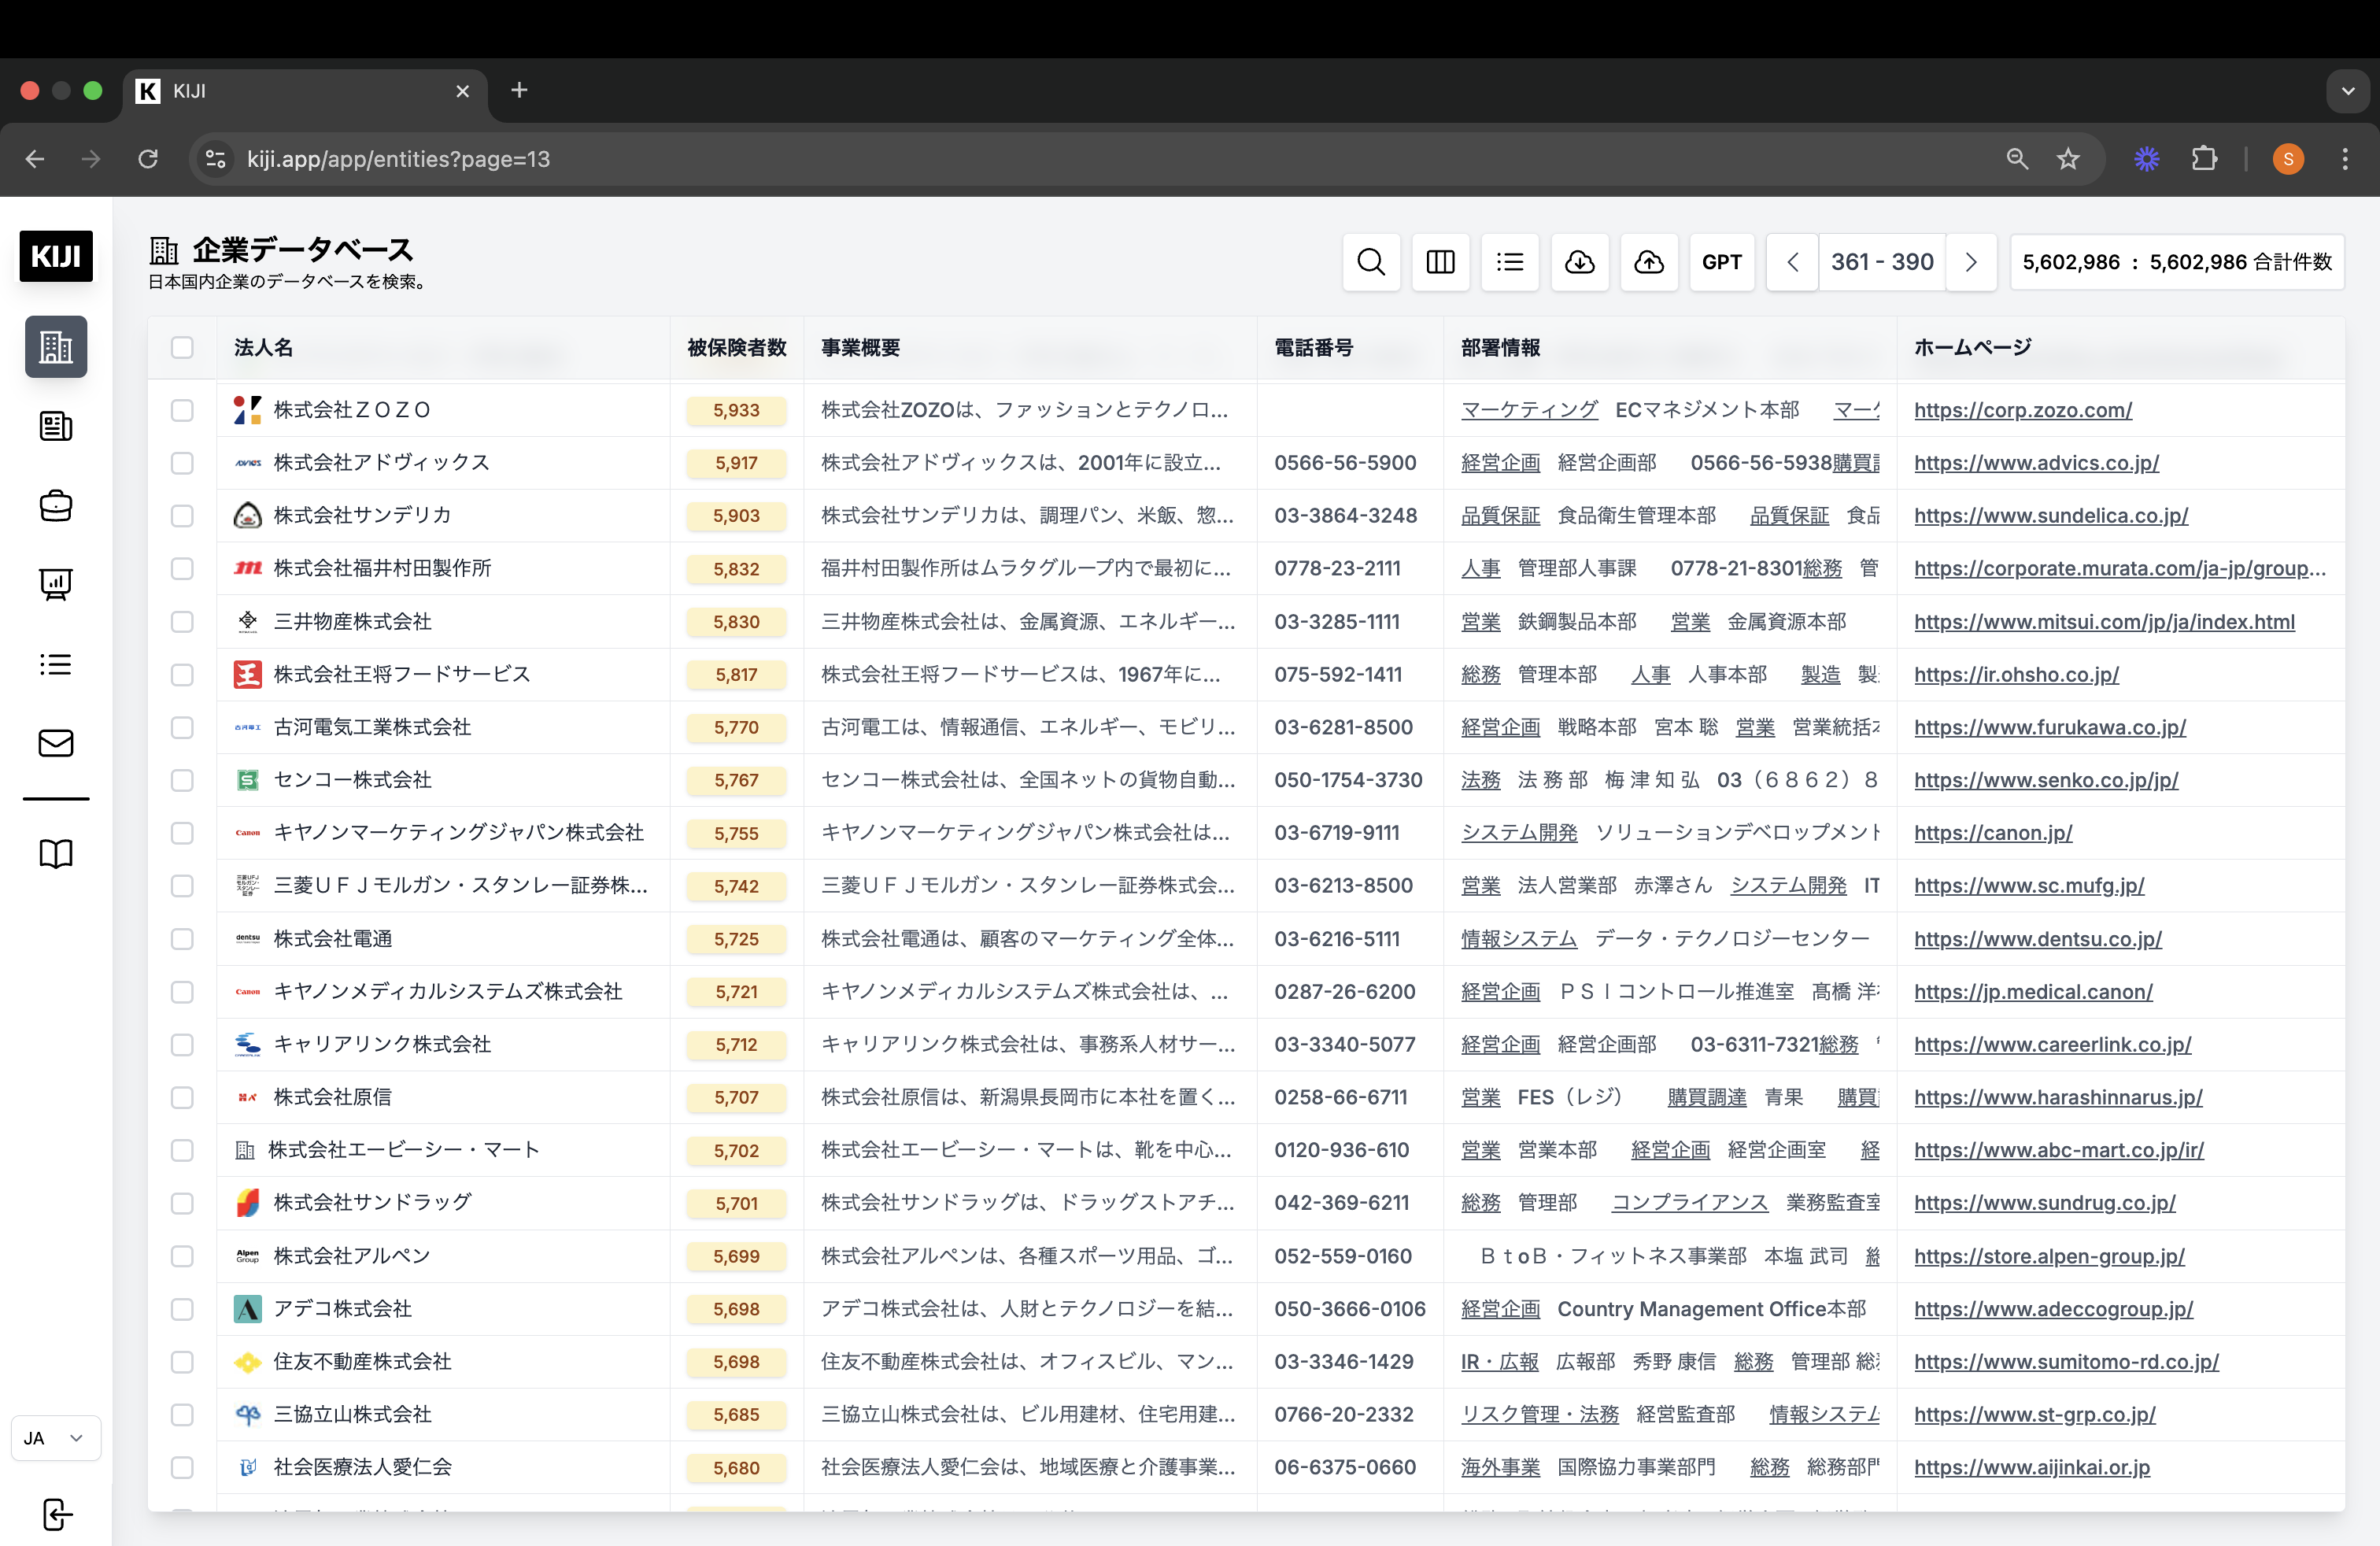Open the news section in the sidebar
2380x1546 pixels.
pos(55,427)
